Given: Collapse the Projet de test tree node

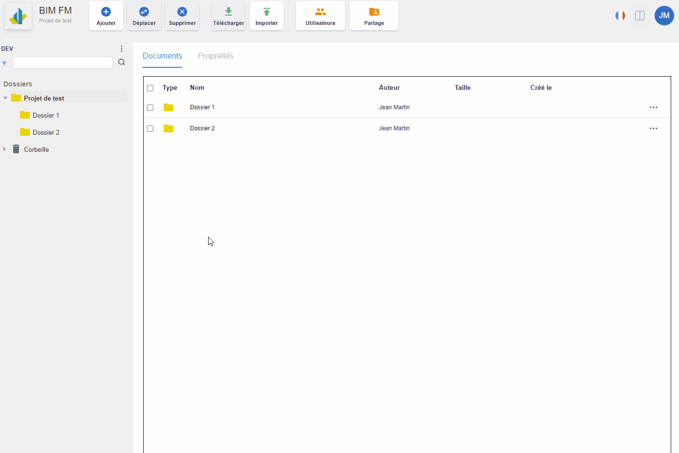Looking at the screenshot, I should tap(5, 98).
